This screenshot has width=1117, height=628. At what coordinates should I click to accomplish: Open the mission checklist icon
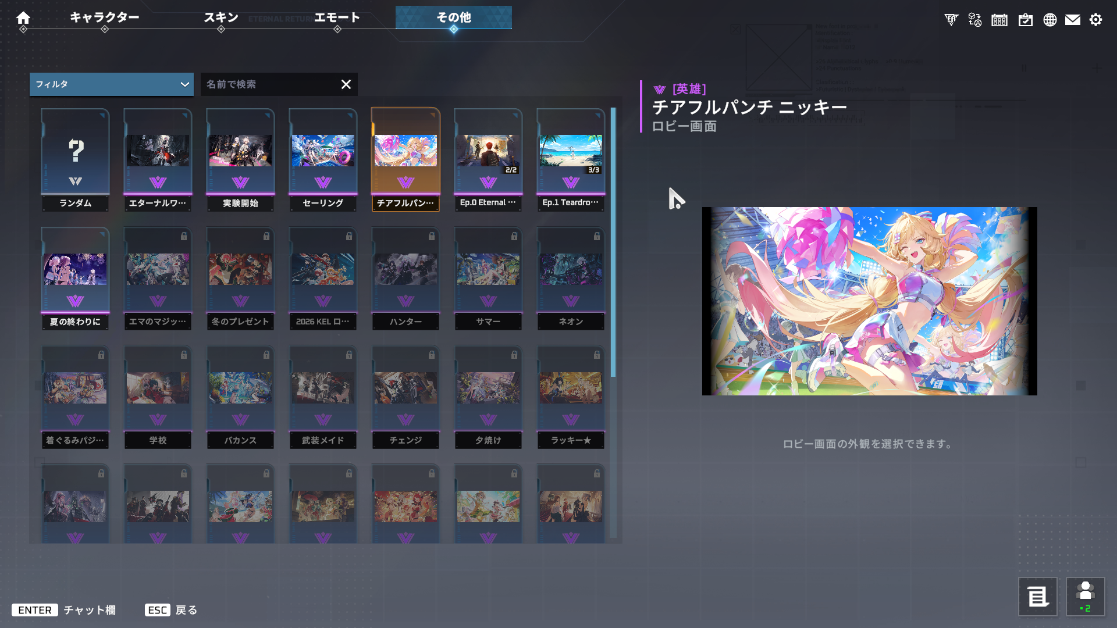tap(1025, 20)
